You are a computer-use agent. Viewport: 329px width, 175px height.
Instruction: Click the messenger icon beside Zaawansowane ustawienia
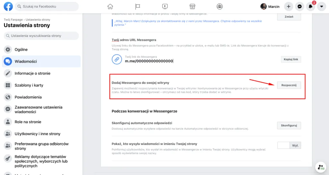(8, 109)
